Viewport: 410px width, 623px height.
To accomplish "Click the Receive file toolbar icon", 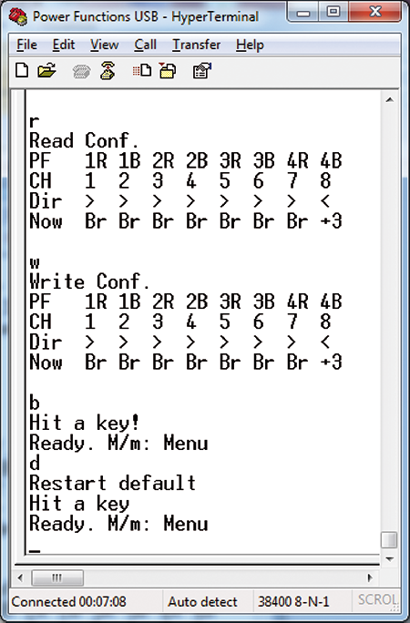I will click(168, 70).
